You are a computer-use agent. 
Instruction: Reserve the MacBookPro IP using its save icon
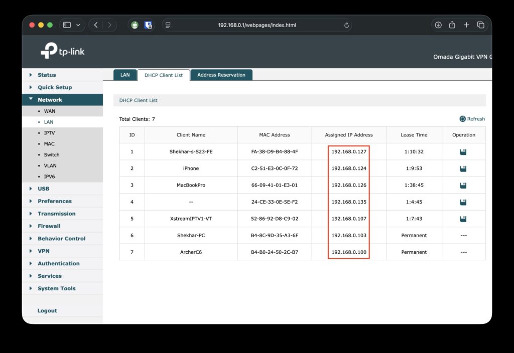463,186
